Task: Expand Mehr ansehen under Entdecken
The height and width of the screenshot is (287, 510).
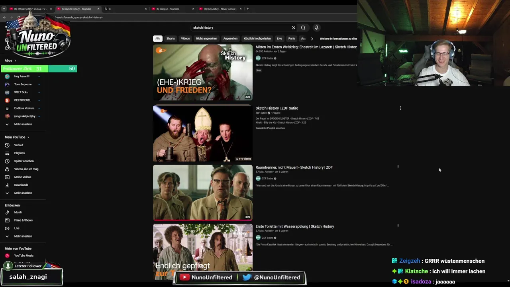Action: tap(24, 236)
